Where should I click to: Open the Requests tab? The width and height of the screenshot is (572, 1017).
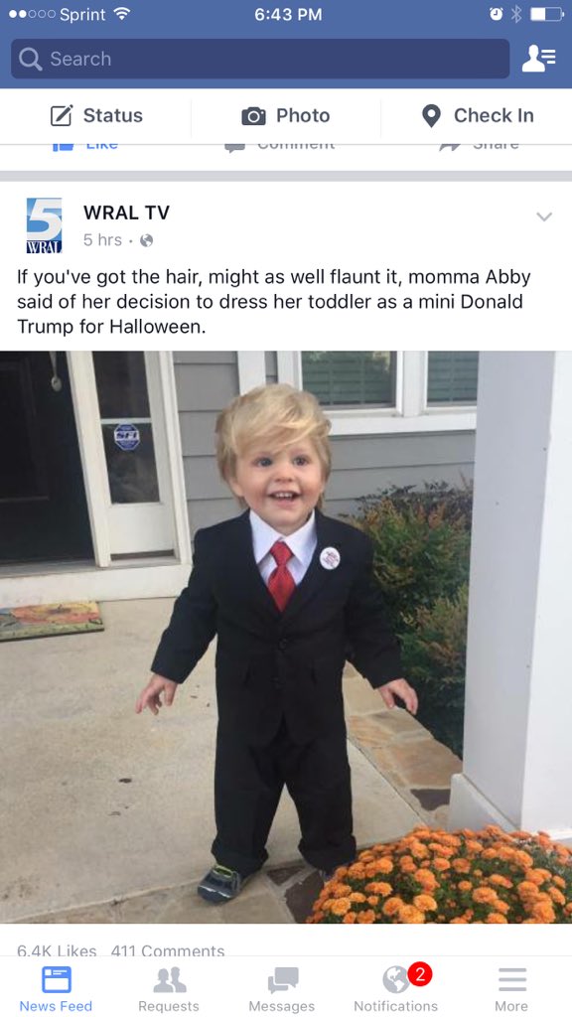169,988
